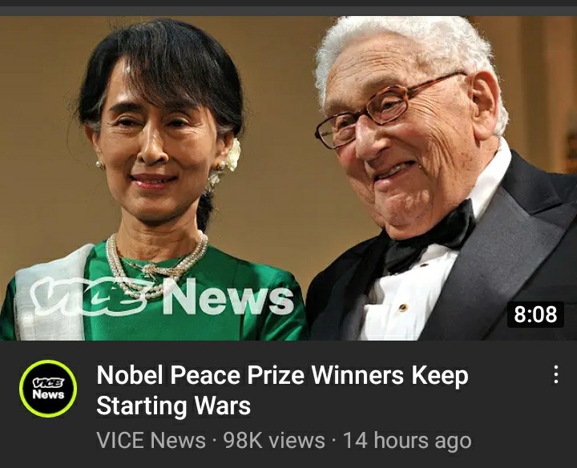Click the "Starting Wars" title line

173,406
